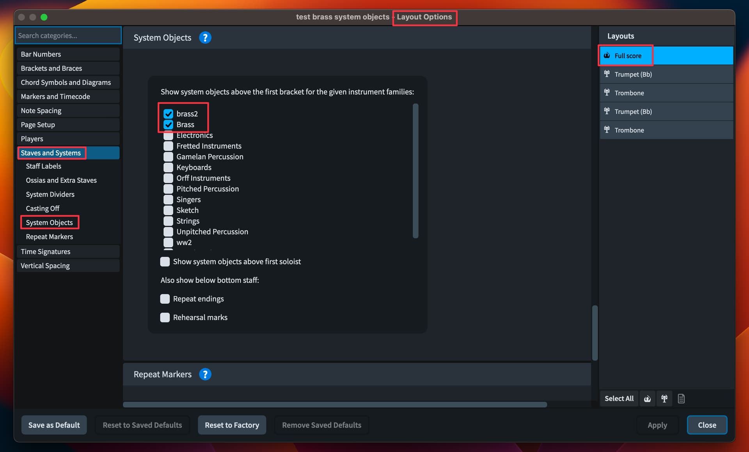The image size is (749, 452).
Task: Open the Vertical Spacing category
Action: 45,266
